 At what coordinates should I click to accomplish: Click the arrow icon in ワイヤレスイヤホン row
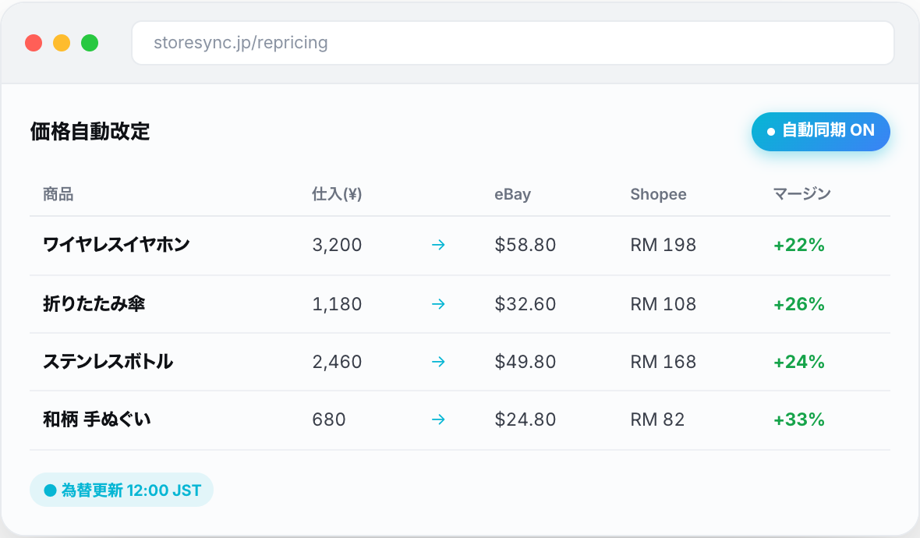(x=438, y=245)
